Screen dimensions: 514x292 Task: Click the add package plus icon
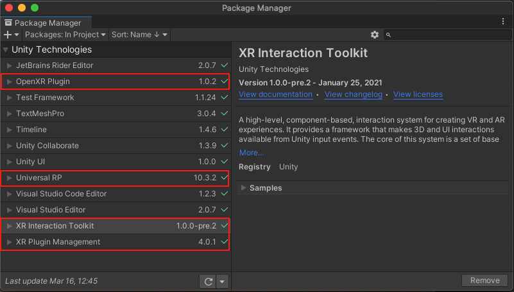tap(8, 35)
